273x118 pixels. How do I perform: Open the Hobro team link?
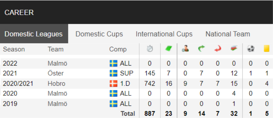57,84
